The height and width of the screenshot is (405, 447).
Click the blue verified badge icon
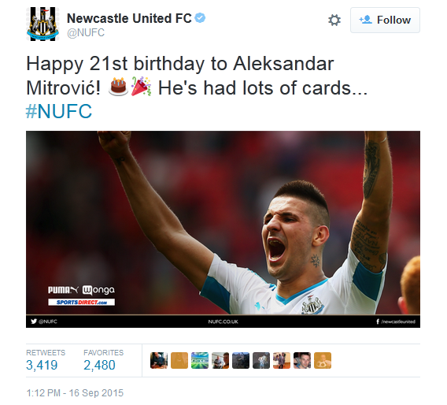[200, 18]
